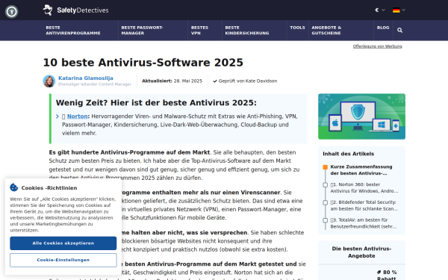Screen dimensions: 448x280
Task: Open the Tools menu item
Action: click(297, 28)
